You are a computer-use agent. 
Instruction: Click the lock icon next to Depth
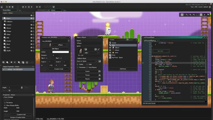(x=22, y=87)
